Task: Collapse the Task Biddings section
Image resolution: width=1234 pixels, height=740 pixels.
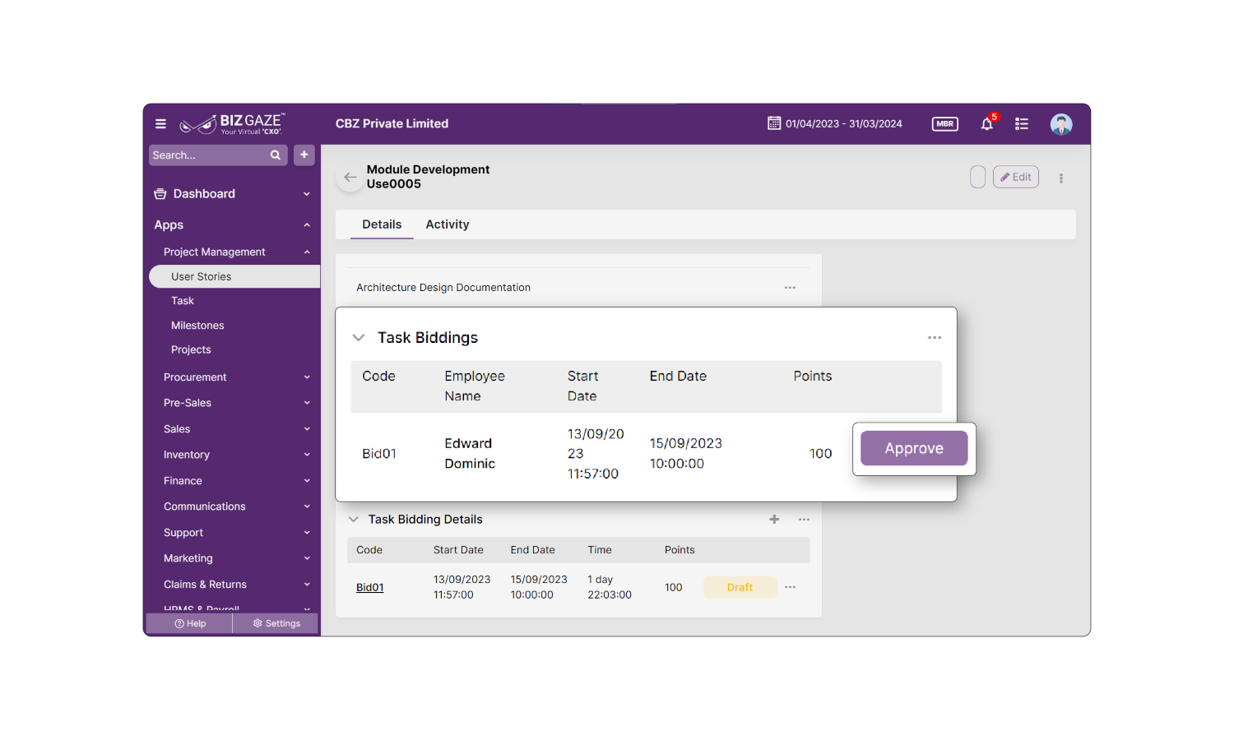Action: pos(359,338)
